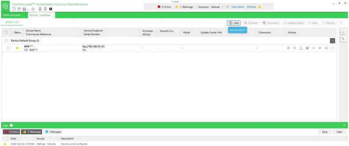Toggle the select-all checkbox in table header
This screenshot has width=349, height=146.
(6, 32)
